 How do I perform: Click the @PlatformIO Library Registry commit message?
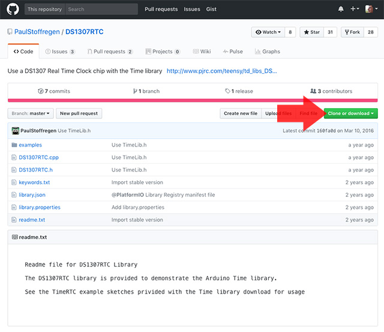point(163,195)
